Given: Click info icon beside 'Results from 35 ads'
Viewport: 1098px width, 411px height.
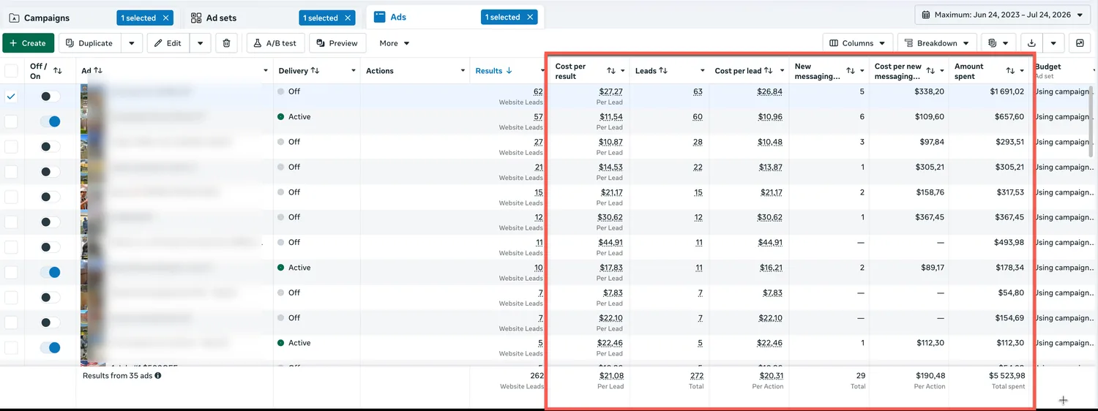Looking at the screenshot, I should click(x=158, y=376).
